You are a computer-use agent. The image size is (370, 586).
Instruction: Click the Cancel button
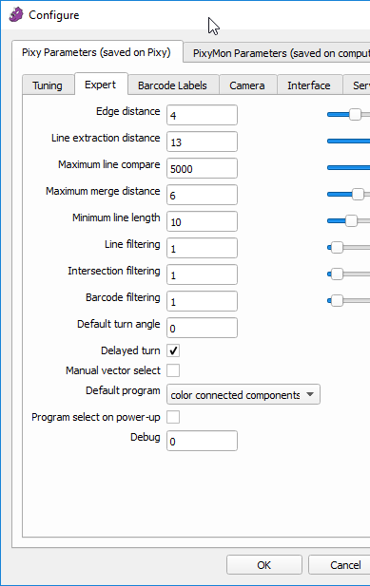(x=339, y=565)
